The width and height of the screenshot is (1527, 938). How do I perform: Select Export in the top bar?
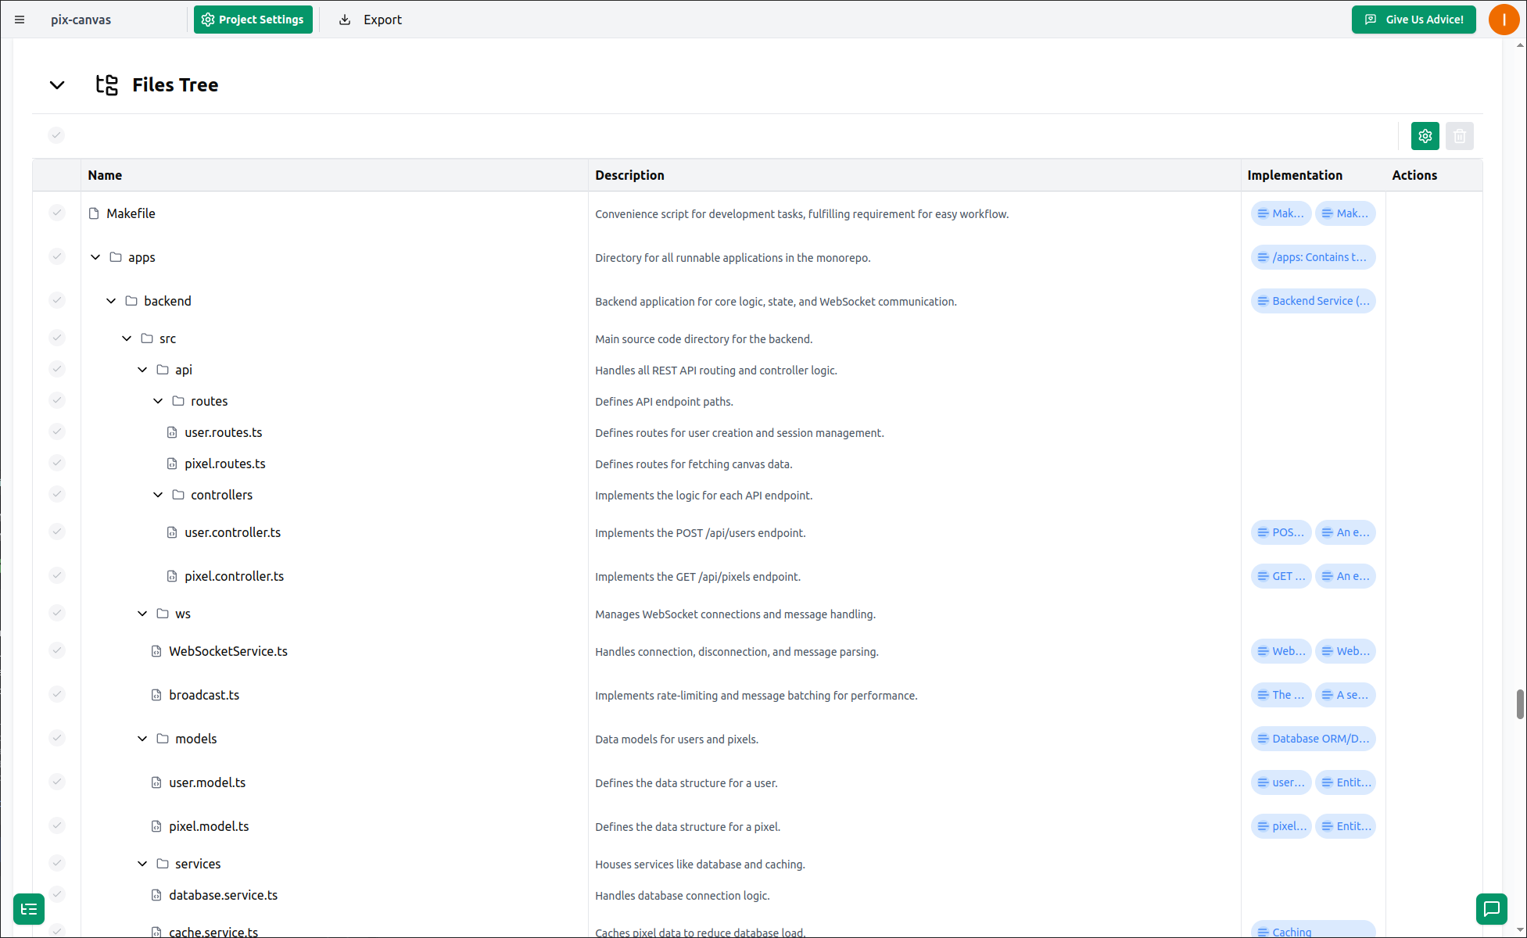point(380,19)
